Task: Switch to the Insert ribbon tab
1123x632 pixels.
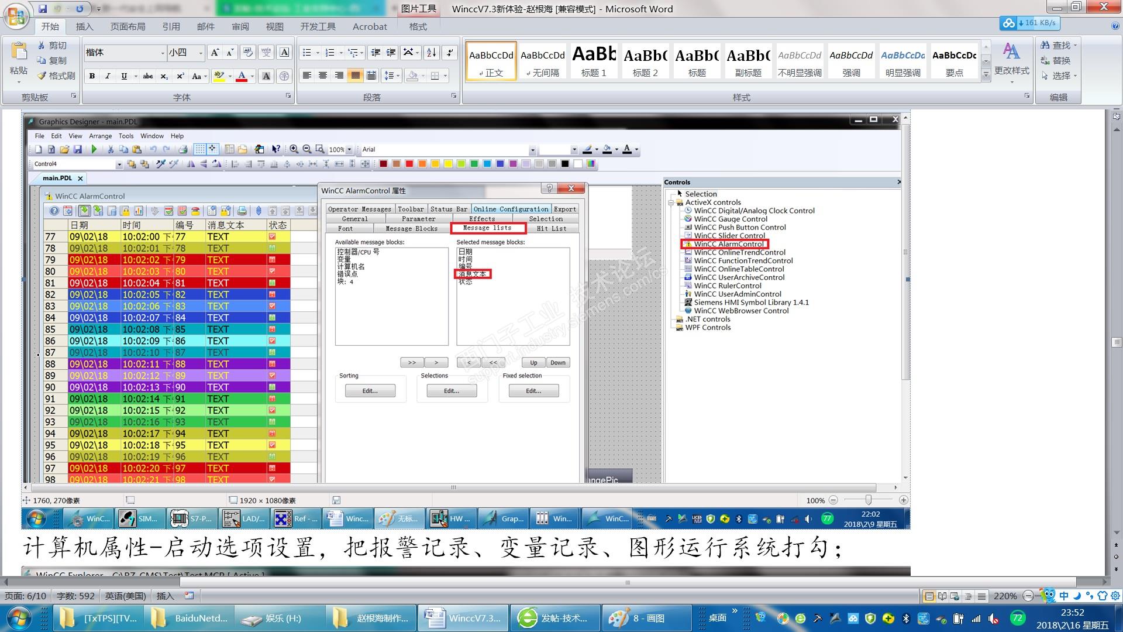Action: 84,26
